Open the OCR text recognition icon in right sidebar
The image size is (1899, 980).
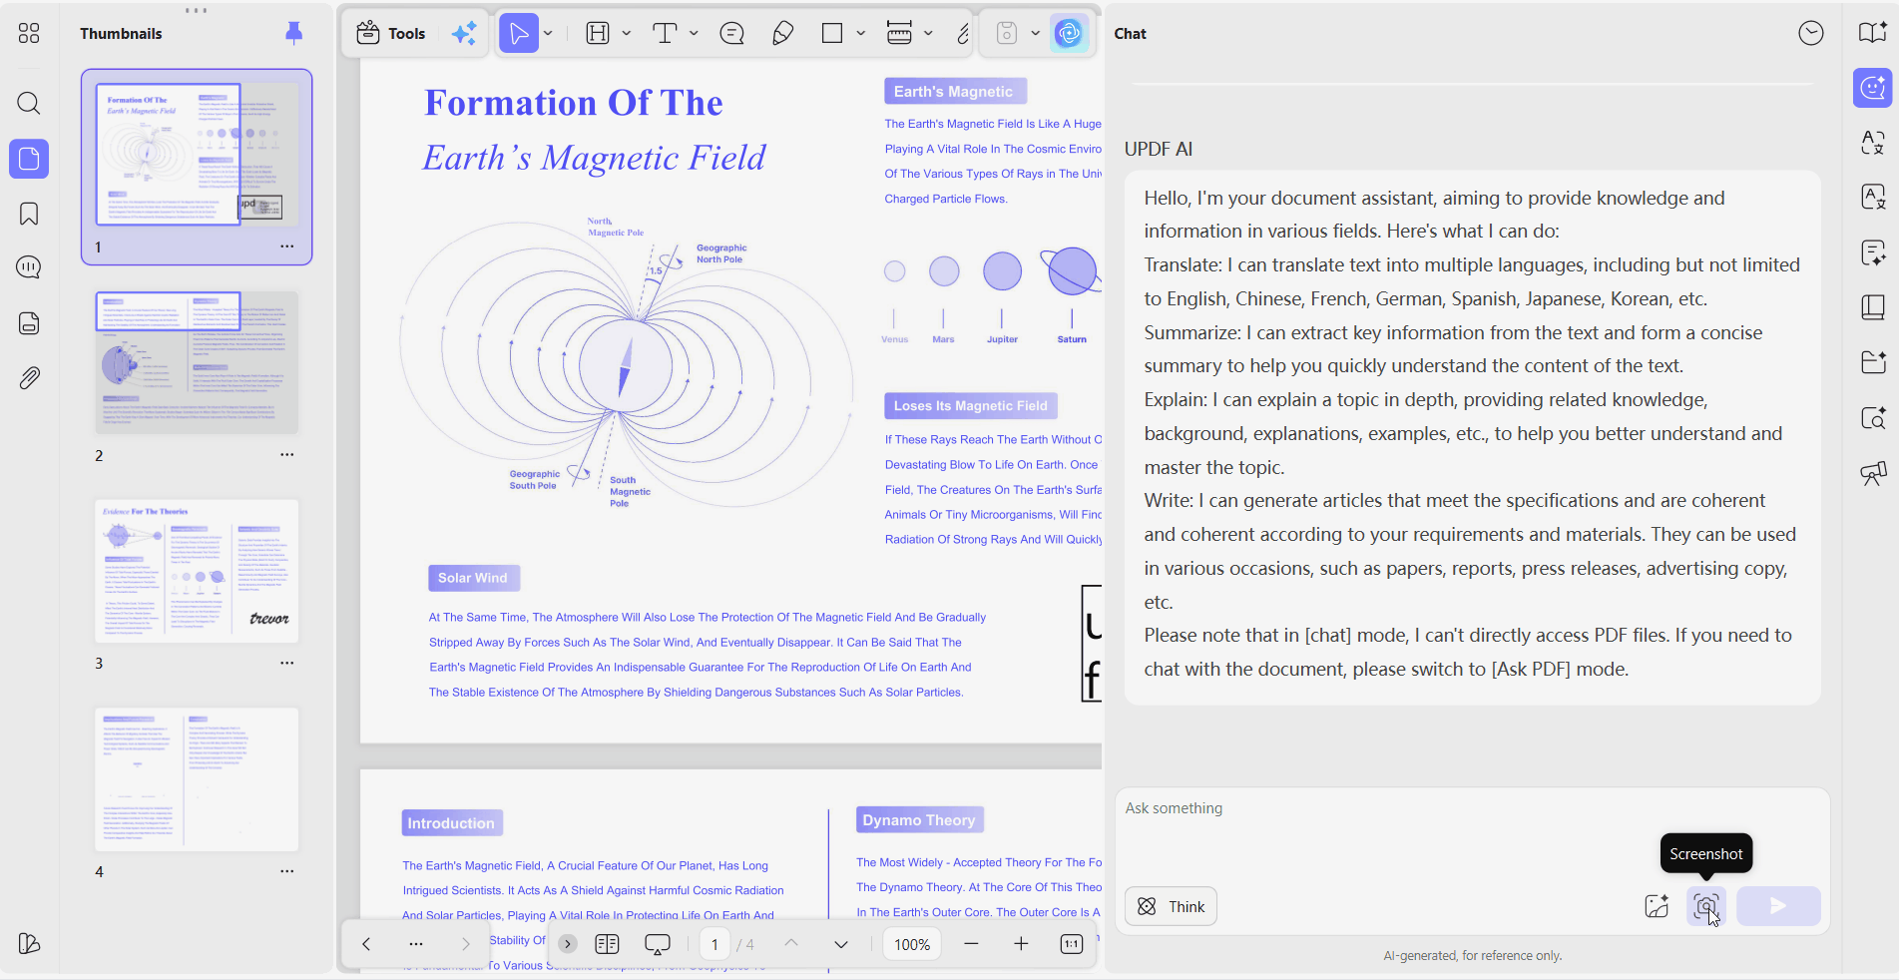coord(1873,197)
